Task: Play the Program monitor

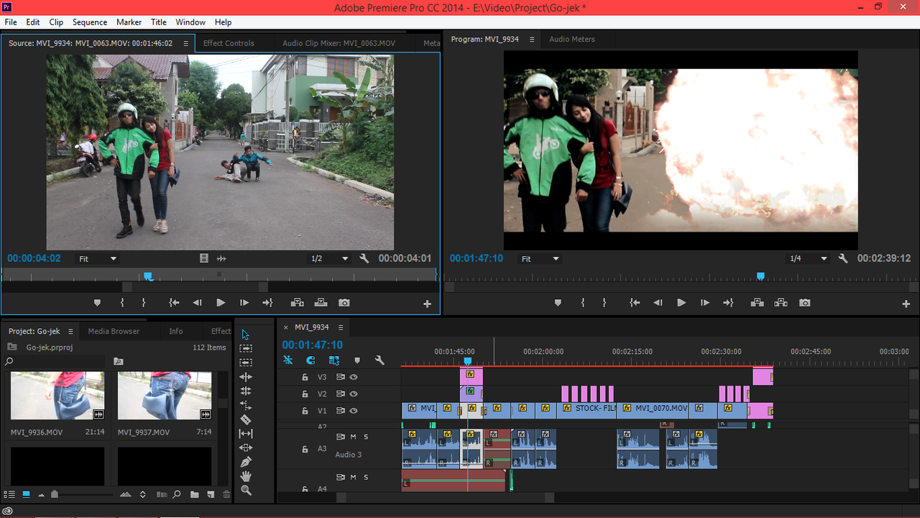Action: tap(681, 303)
